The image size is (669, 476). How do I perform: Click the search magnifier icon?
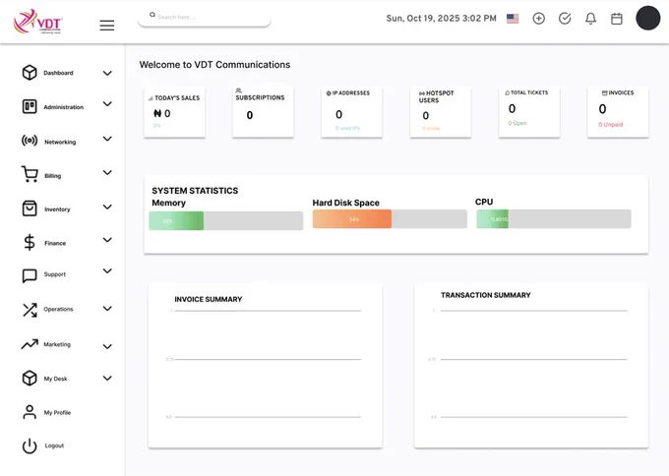click(152, 15)
